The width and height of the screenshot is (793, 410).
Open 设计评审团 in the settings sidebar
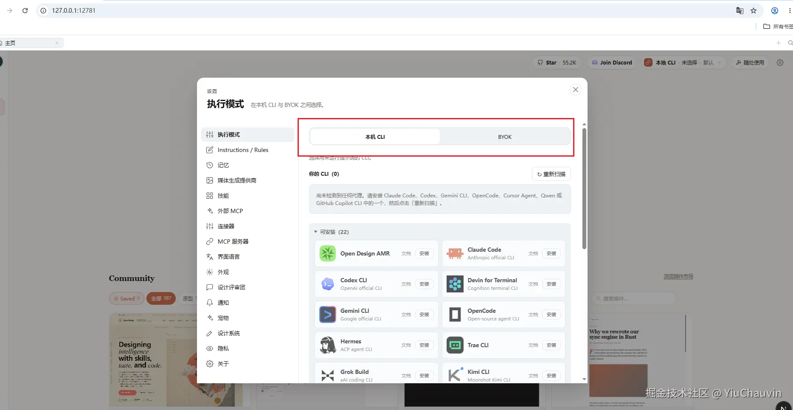tap(247, 287)
